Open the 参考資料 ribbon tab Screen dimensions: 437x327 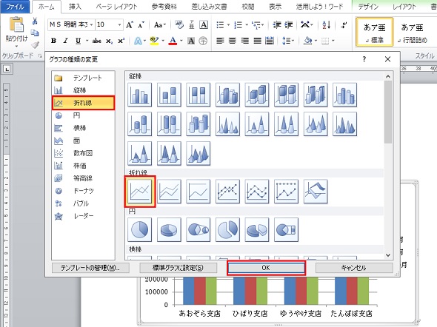(164, 7)
